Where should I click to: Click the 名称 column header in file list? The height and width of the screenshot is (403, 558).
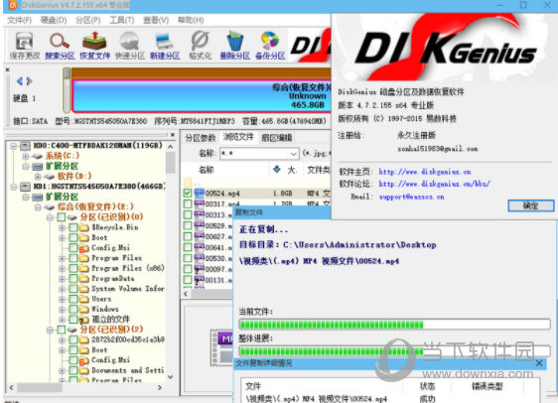(207, 170)
